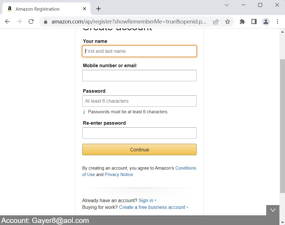Switch to the Amazon Registration tab
Viewport: 285px width, 225px height.
pyautogui.click(x=41, y=9)
